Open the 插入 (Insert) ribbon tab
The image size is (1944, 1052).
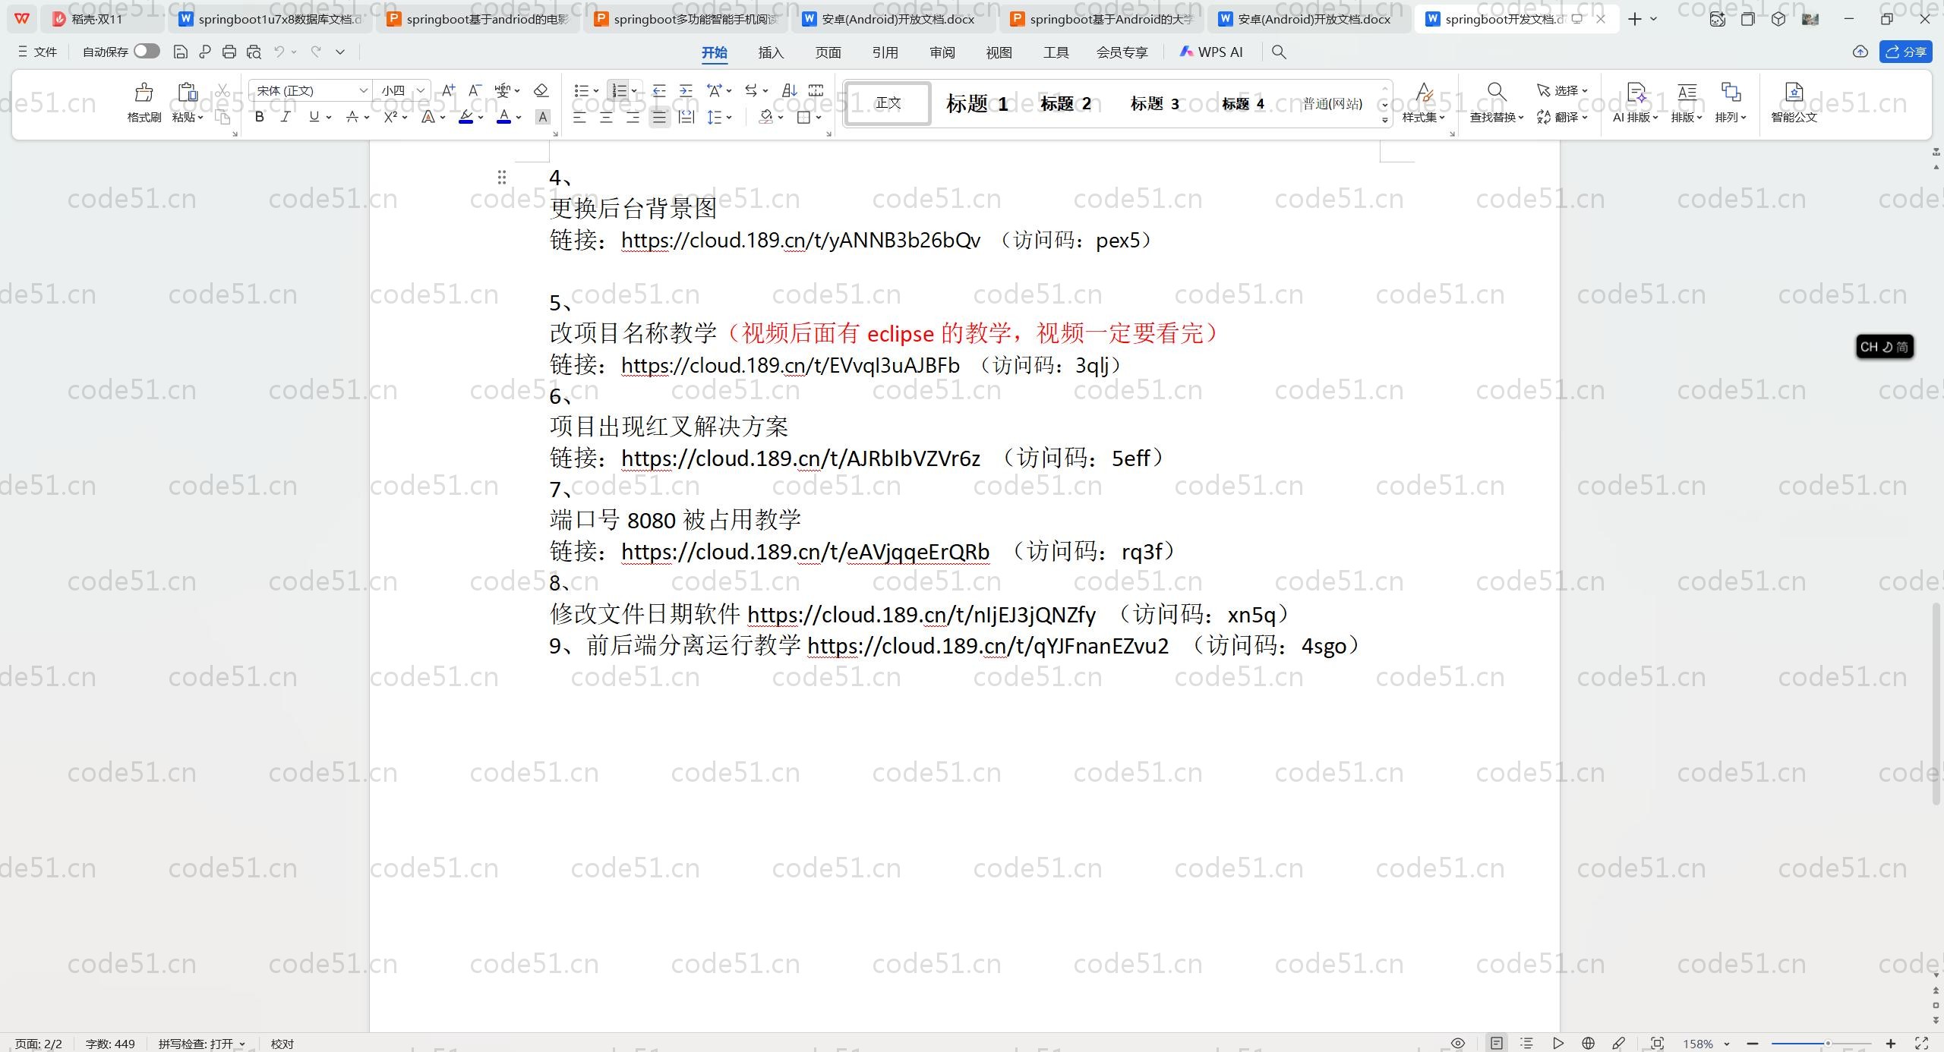click(770, 52)
